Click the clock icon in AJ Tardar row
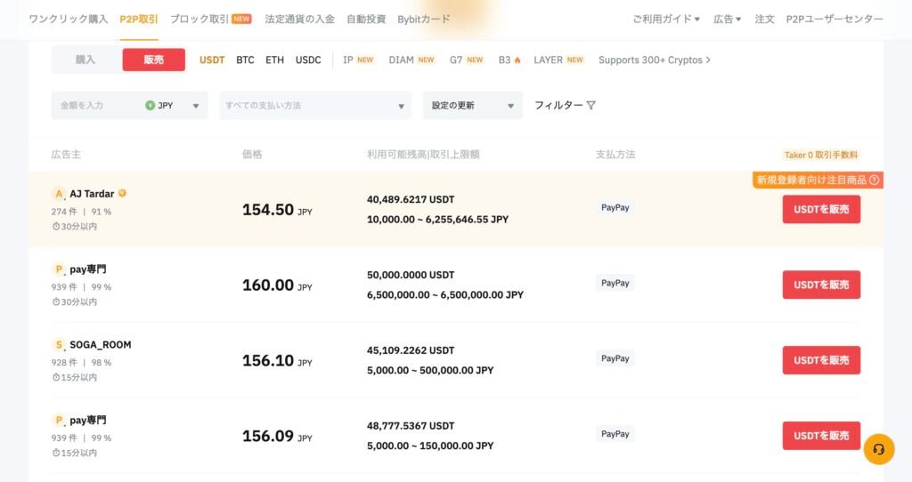The width and height of the screenshot is (912, 482). coord(56,227)
